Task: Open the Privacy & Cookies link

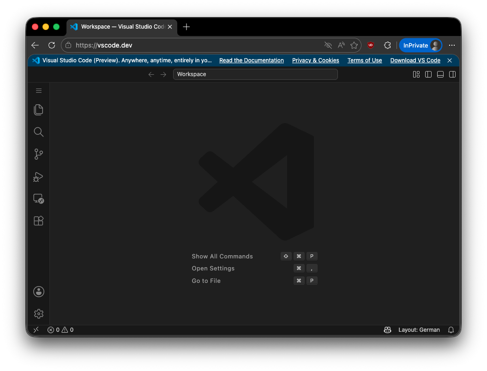Action: [316, 60]
